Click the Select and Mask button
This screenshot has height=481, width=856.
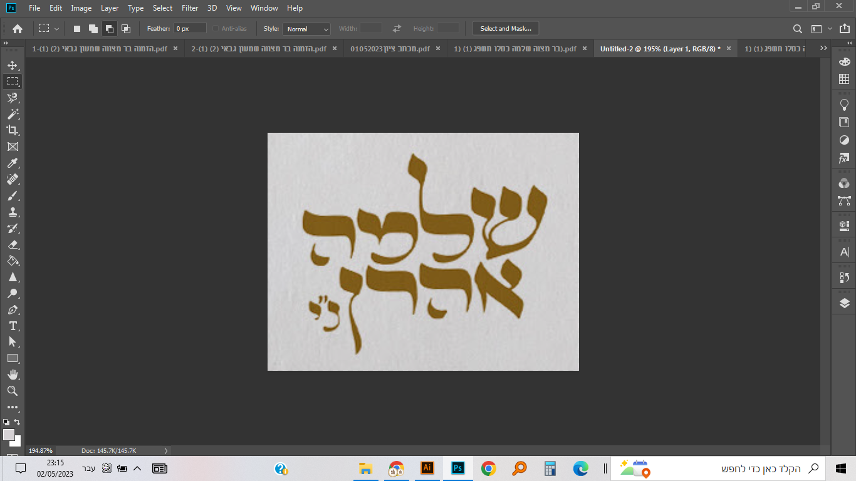tap(506, 29)
